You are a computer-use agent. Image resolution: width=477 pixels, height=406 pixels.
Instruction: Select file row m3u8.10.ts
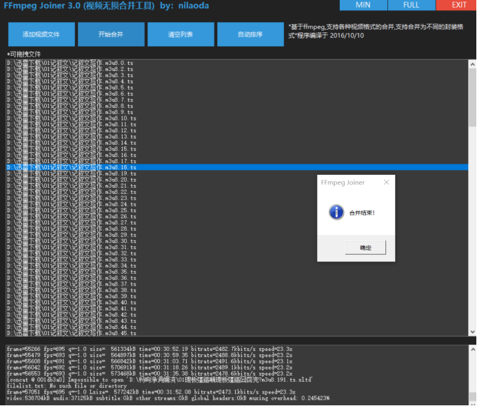[237, 118]
